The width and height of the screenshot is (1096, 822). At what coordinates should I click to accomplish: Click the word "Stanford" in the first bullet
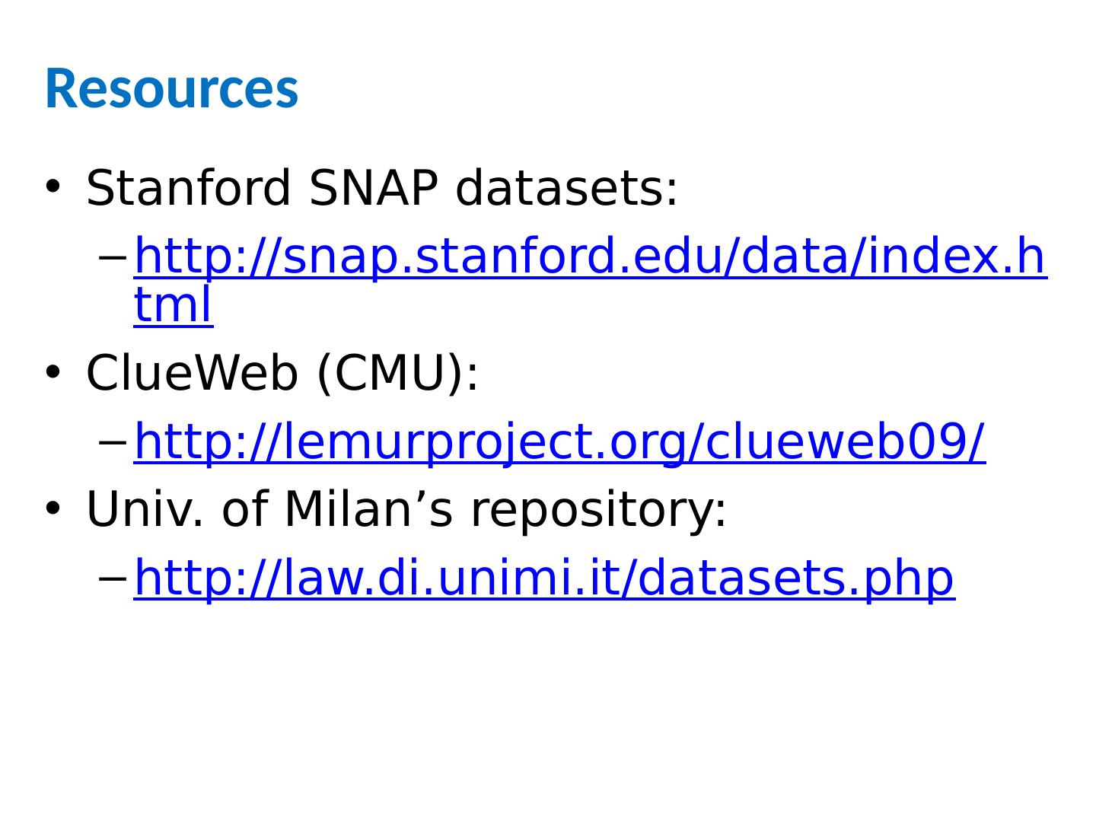pos(189,188)
